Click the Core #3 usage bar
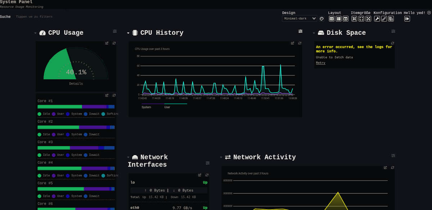The image size is (432, 210). [x=76, y=148]
